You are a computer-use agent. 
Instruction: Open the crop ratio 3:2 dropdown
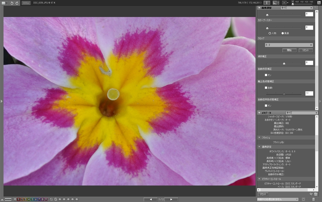click(x=289, y=45)
